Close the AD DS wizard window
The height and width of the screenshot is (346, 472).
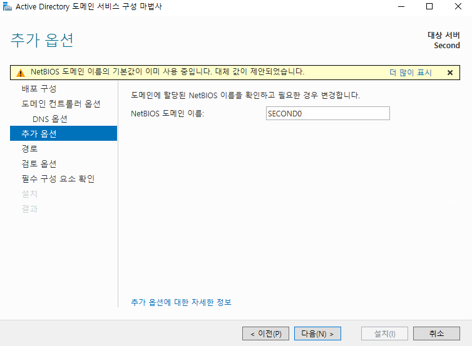point(458,6)
